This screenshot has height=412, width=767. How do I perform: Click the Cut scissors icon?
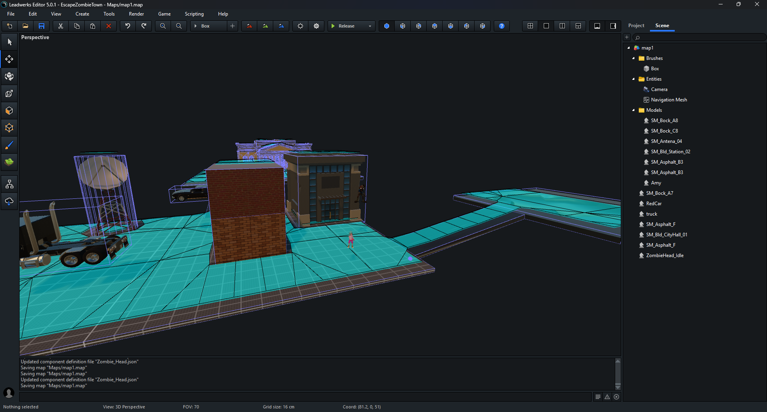coord(61,26)
